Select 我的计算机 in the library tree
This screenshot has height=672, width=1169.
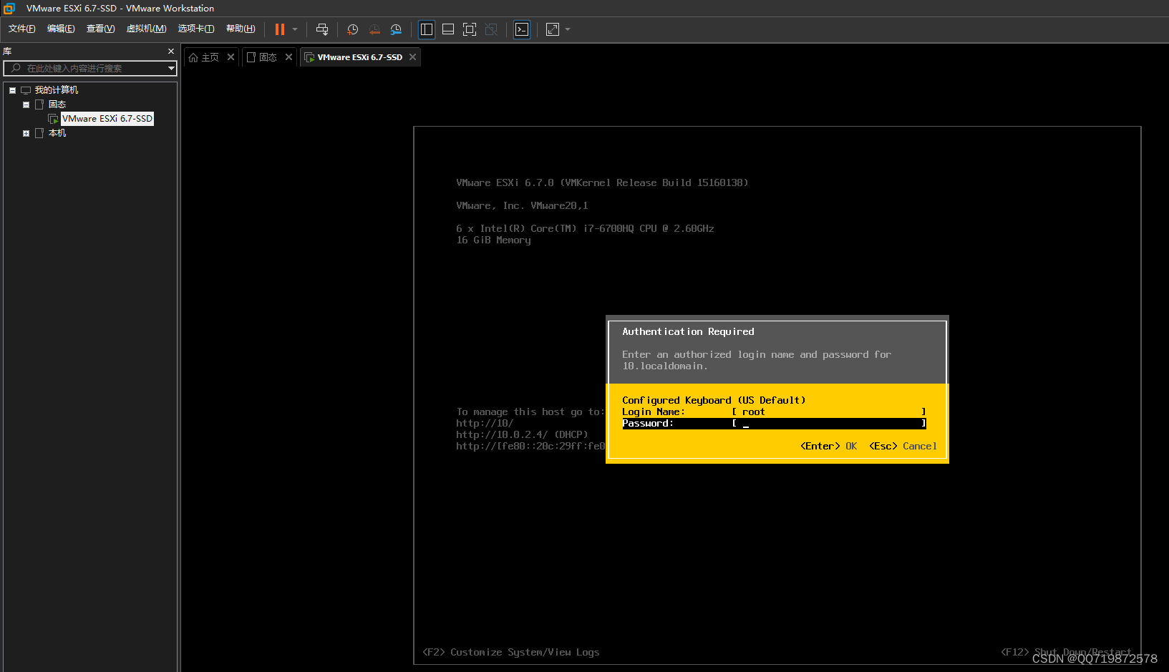coord(57,90)
